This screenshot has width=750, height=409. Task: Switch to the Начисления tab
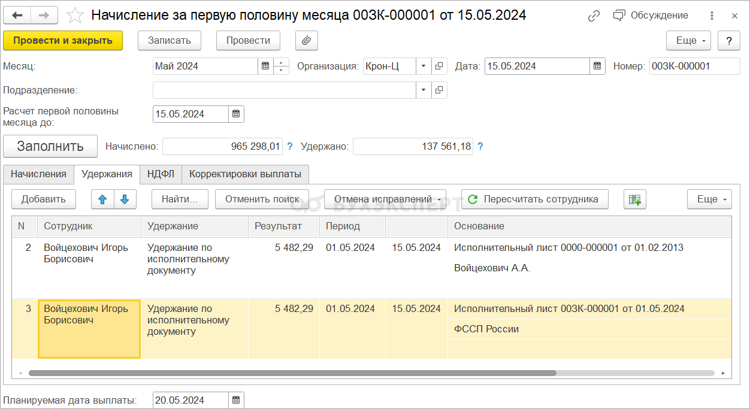[x=38, y=174]
